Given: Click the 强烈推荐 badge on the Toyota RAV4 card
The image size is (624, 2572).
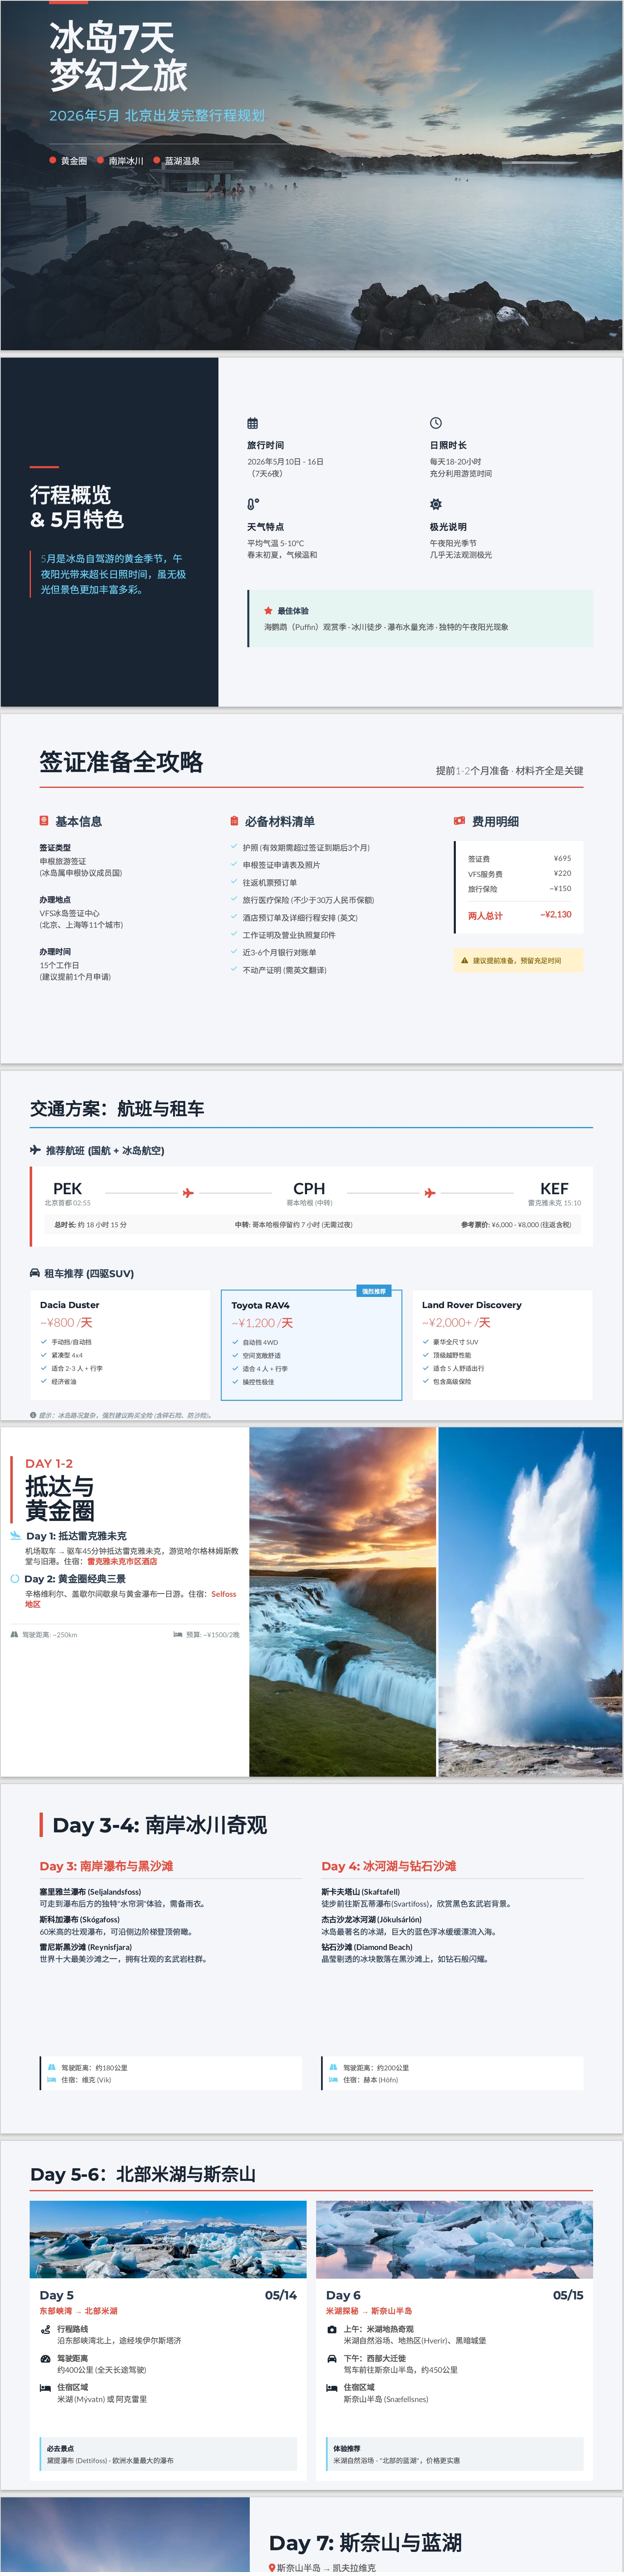Looking at the screenshot, I should point(374,1291).
